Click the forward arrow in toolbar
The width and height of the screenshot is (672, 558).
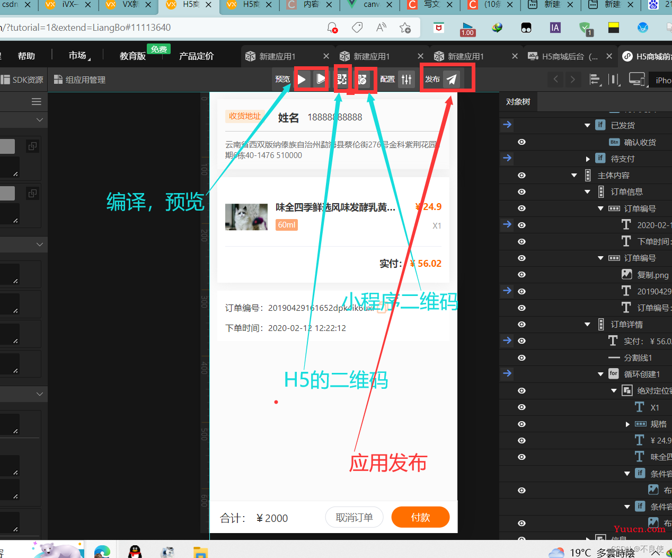(572, 80)
